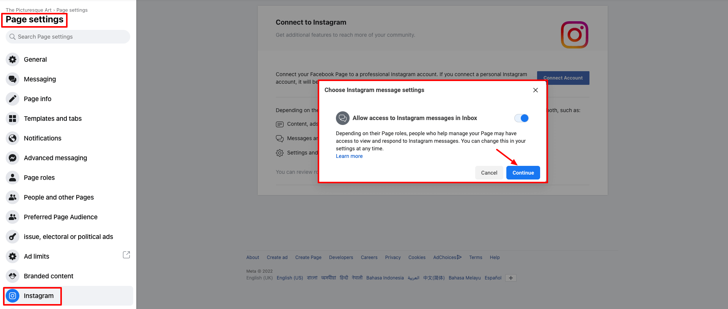
Task: Click Cancel in the dialog
Action: click(489, 173)
